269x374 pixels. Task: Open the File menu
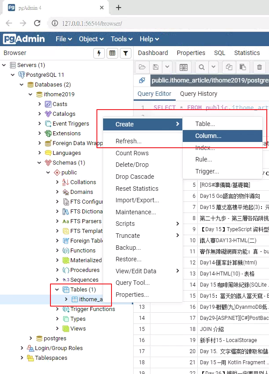coord(64,39)
